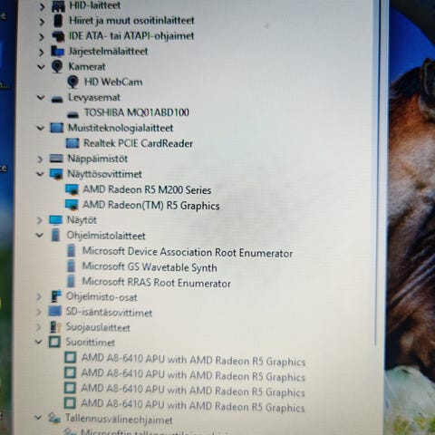Image resolution: width=435 pixels, height=435 pixels.
Task: Collapse the Tallennusvälineohjaimet category
Action: 38,419
